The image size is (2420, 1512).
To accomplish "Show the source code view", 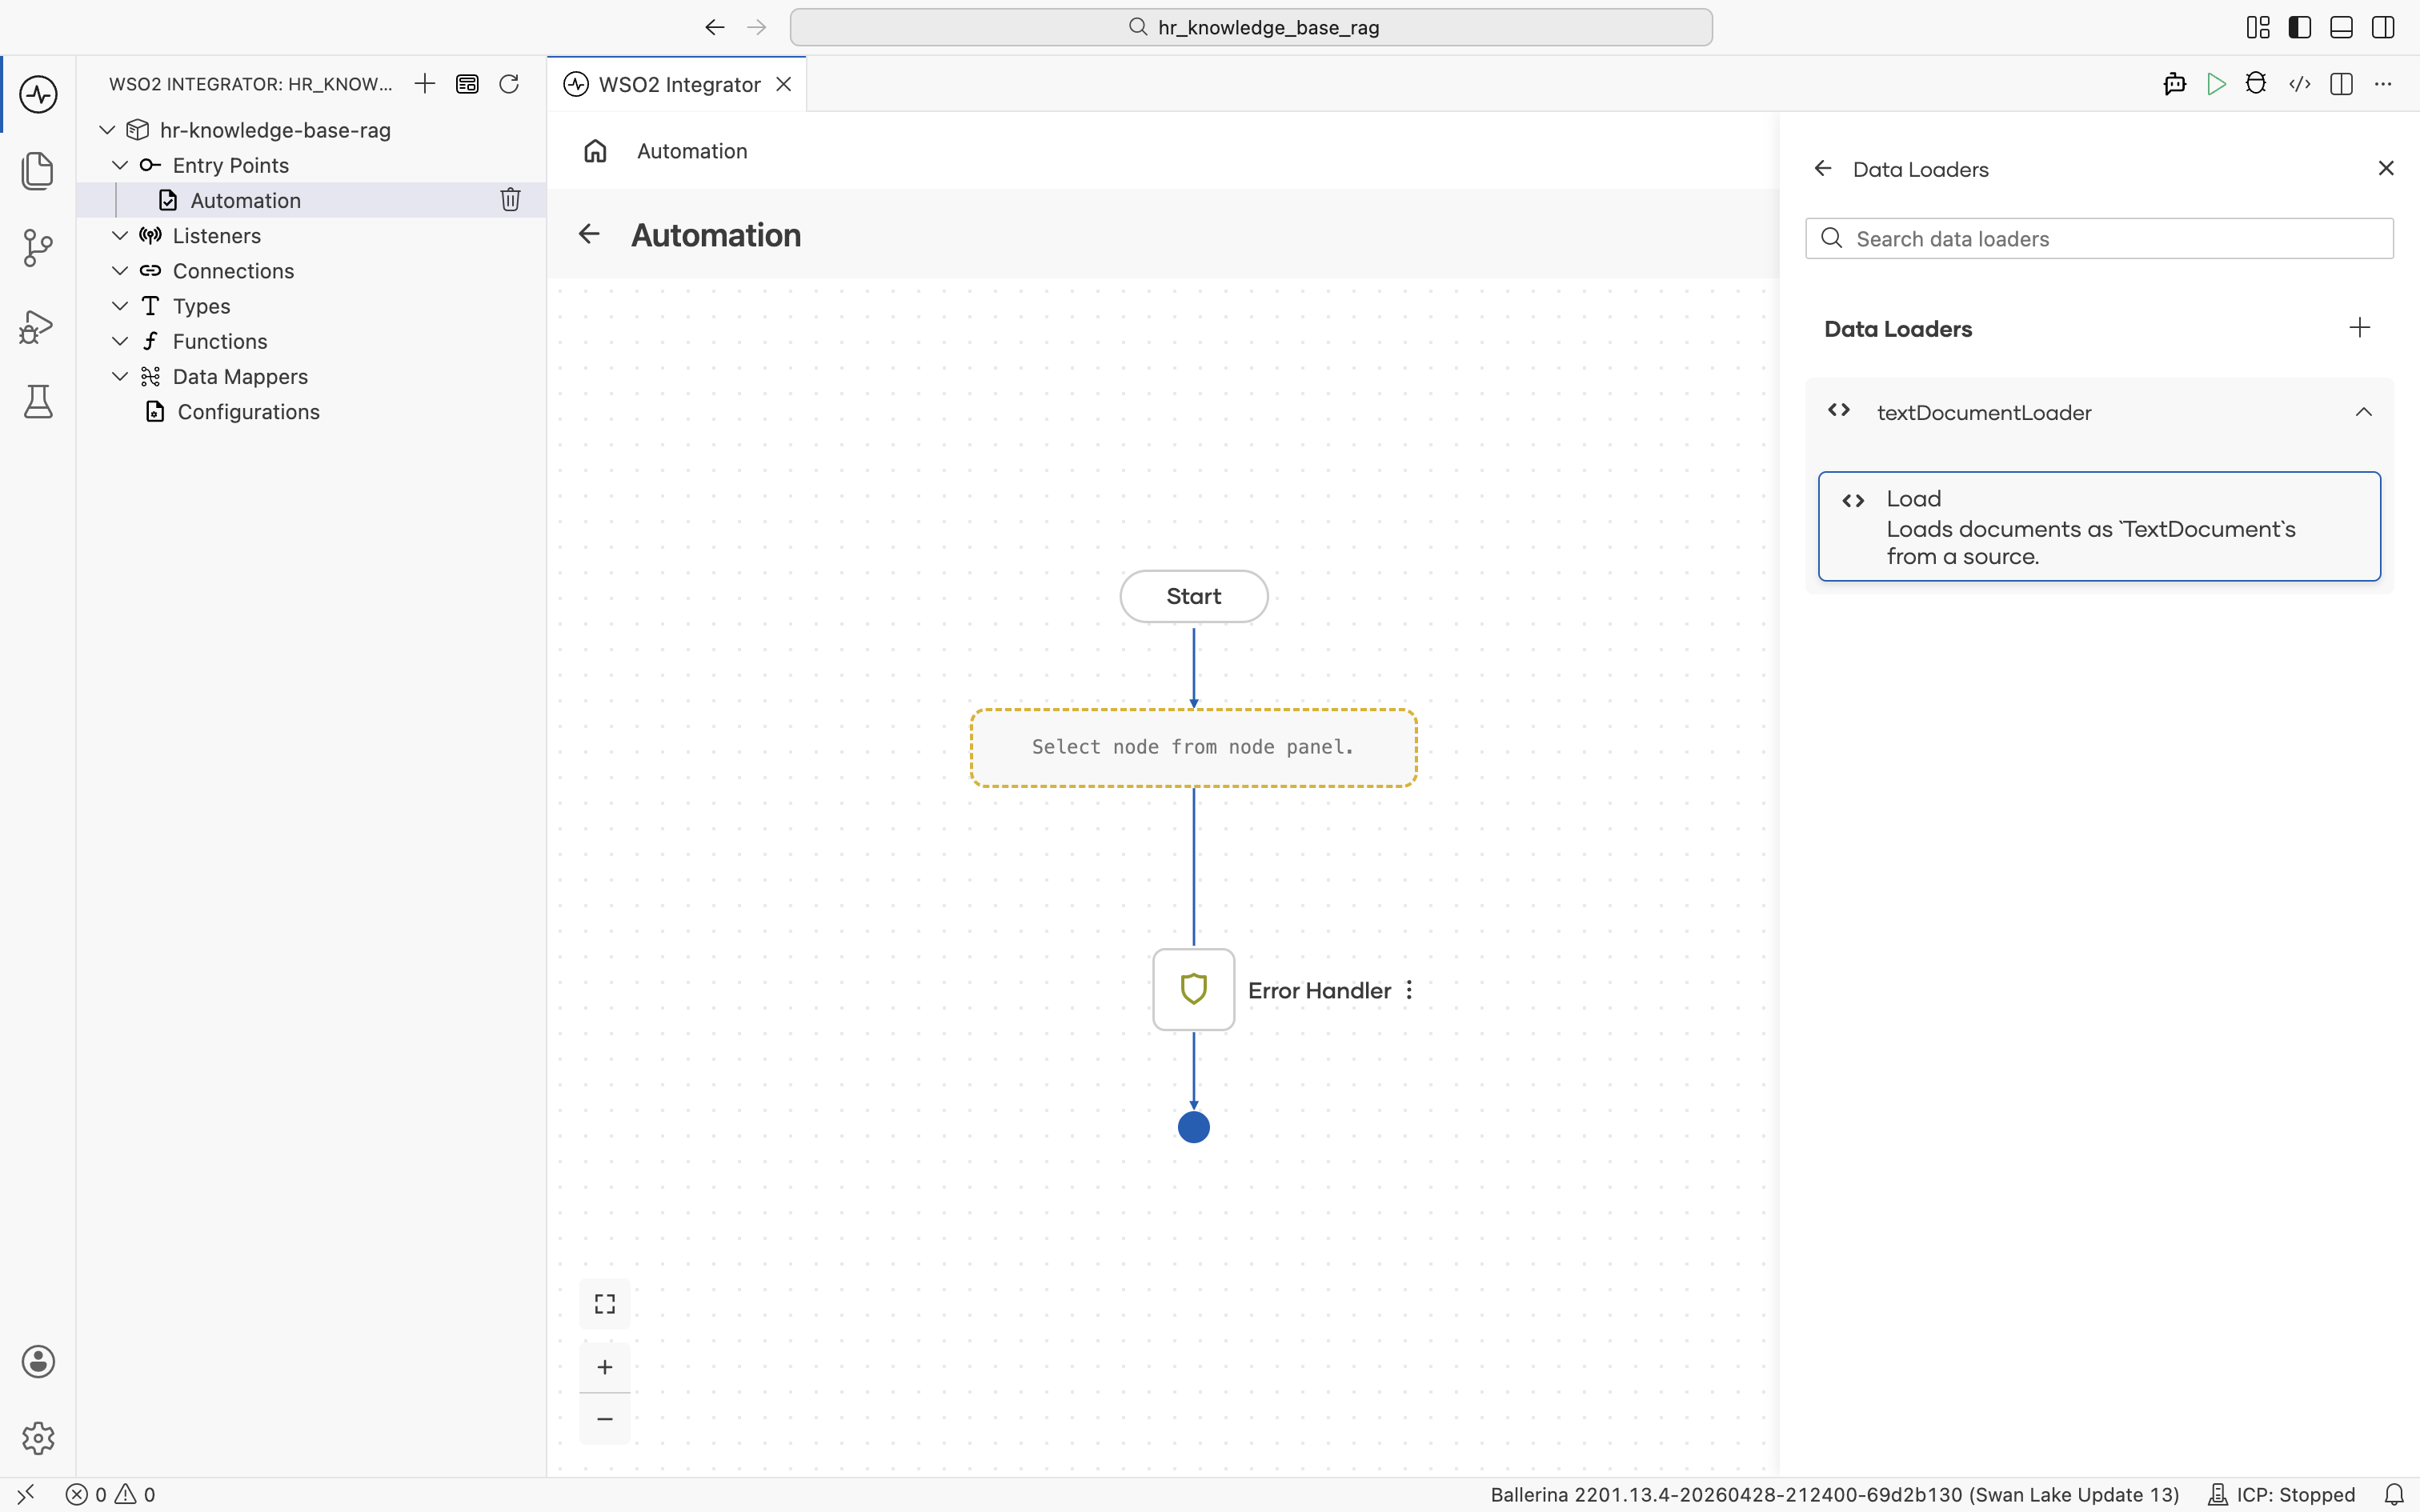I will point(2299,84).
